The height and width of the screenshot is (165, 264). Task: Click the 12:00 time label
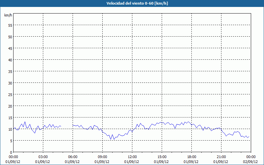(x=132, y=157)
